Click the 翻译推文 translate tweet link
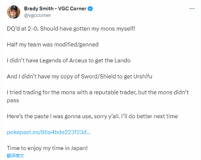This screenshot has width=201, height=160. 15,156
